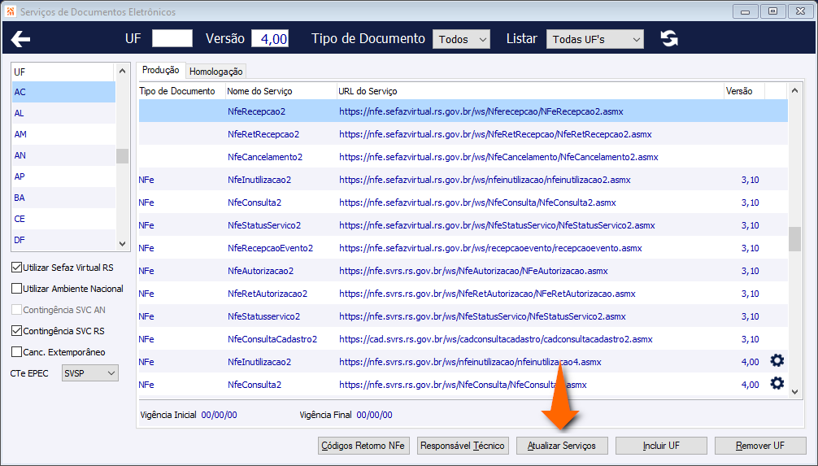
Task: Open gear settings for the NfeConsulta2 4,00 row
Action: (x=777, y=384)
